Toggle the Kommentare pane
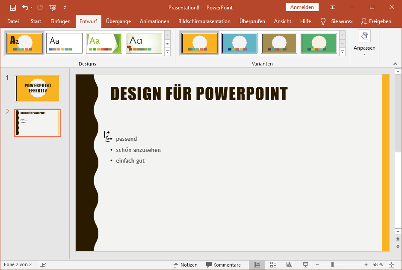 (x=223, y=264)
